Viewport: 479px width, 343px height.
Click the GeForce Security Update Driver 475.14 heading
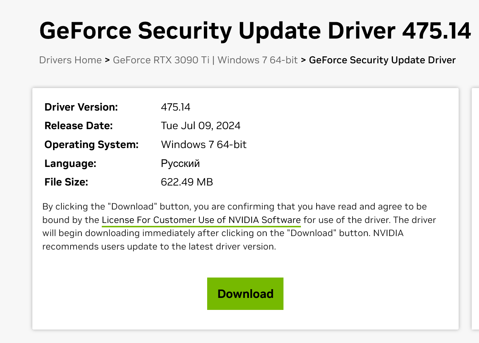tap(255, 31)
